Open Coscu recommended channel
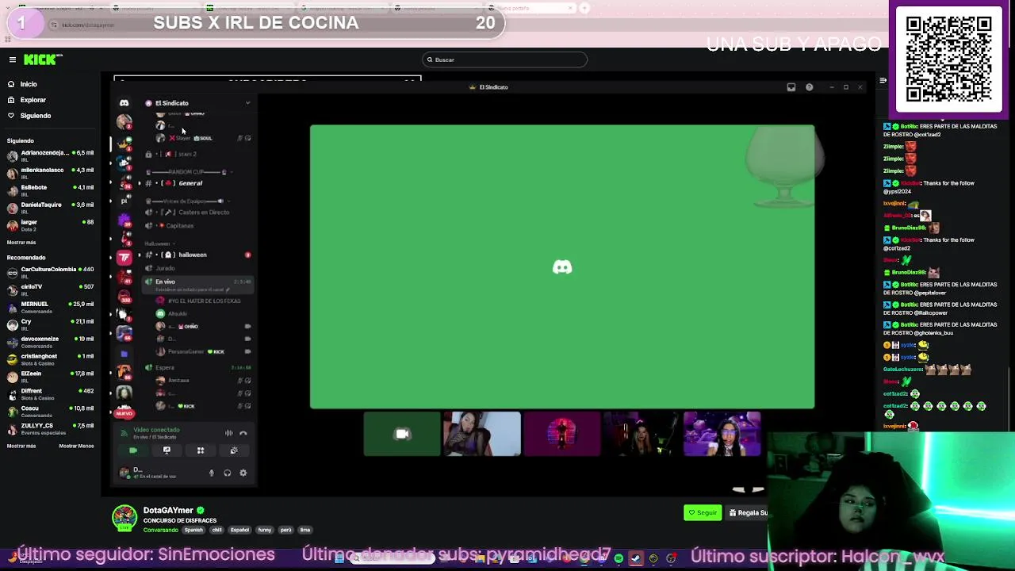 click(x=50, y=411)
